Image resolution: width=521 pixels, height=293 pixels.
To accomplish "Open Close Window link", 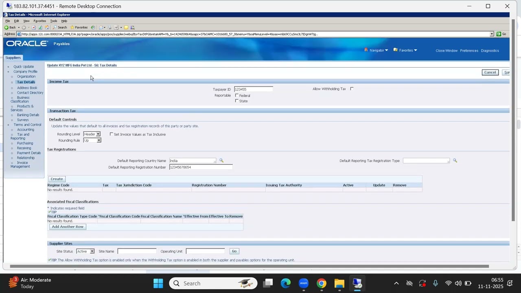I will (x=447, y=50).
